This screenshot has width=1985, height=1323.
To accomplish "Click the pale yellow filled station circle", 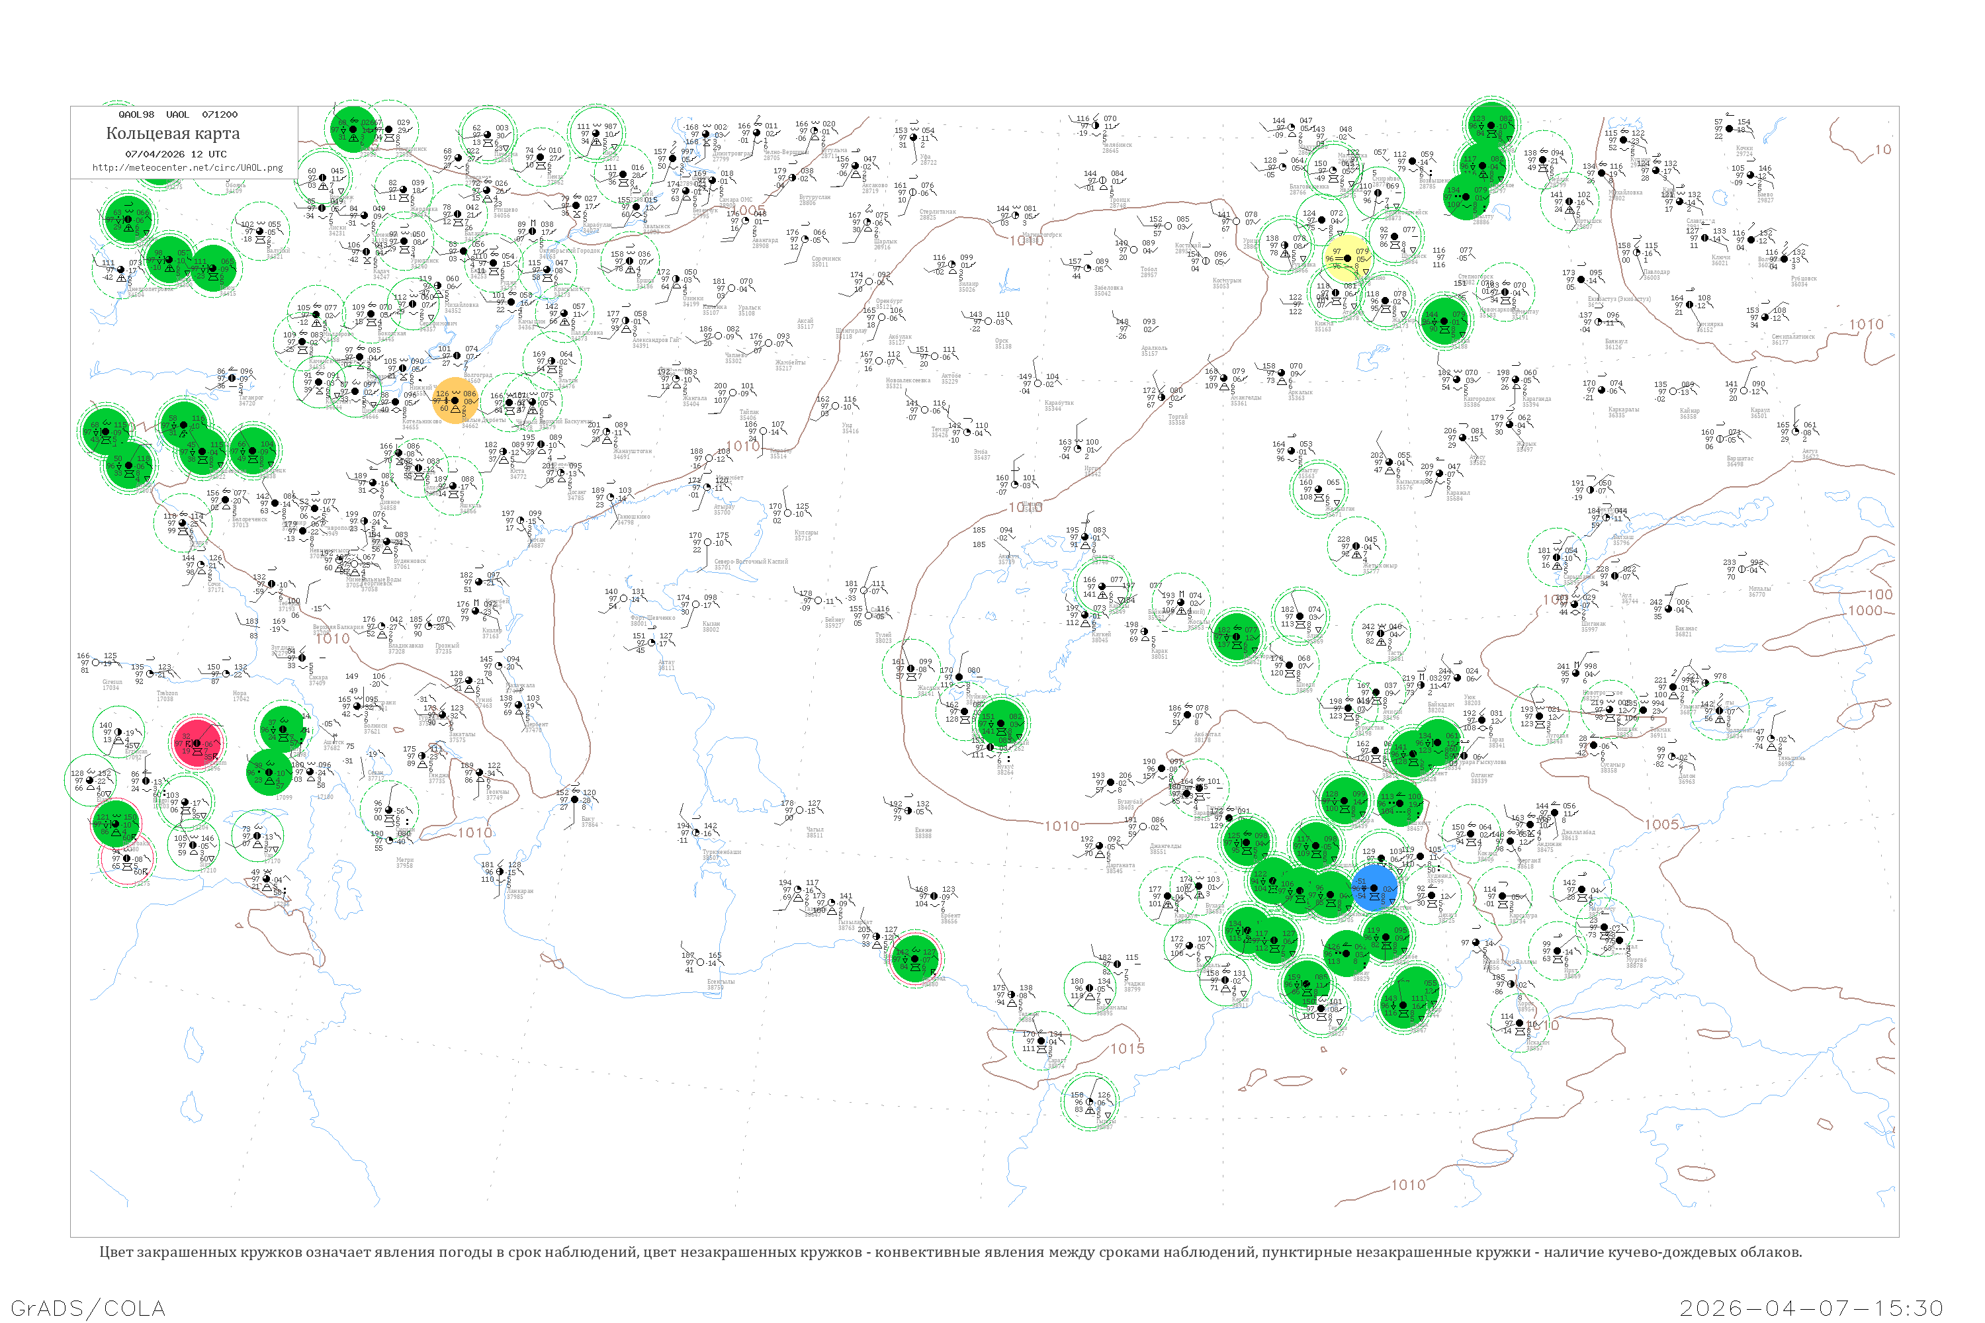I will tap(1347, 258).
